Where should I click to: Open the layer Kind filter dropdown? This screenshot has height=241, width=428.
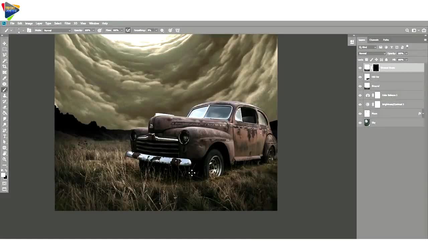(x=368, y=47)
